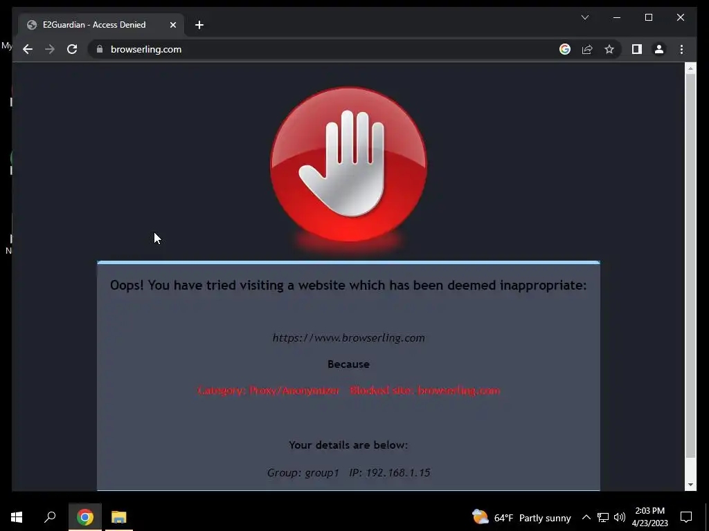Screen dimensions: 709x531
Task: Click the scrollbar up arrow
Action: 690,68
